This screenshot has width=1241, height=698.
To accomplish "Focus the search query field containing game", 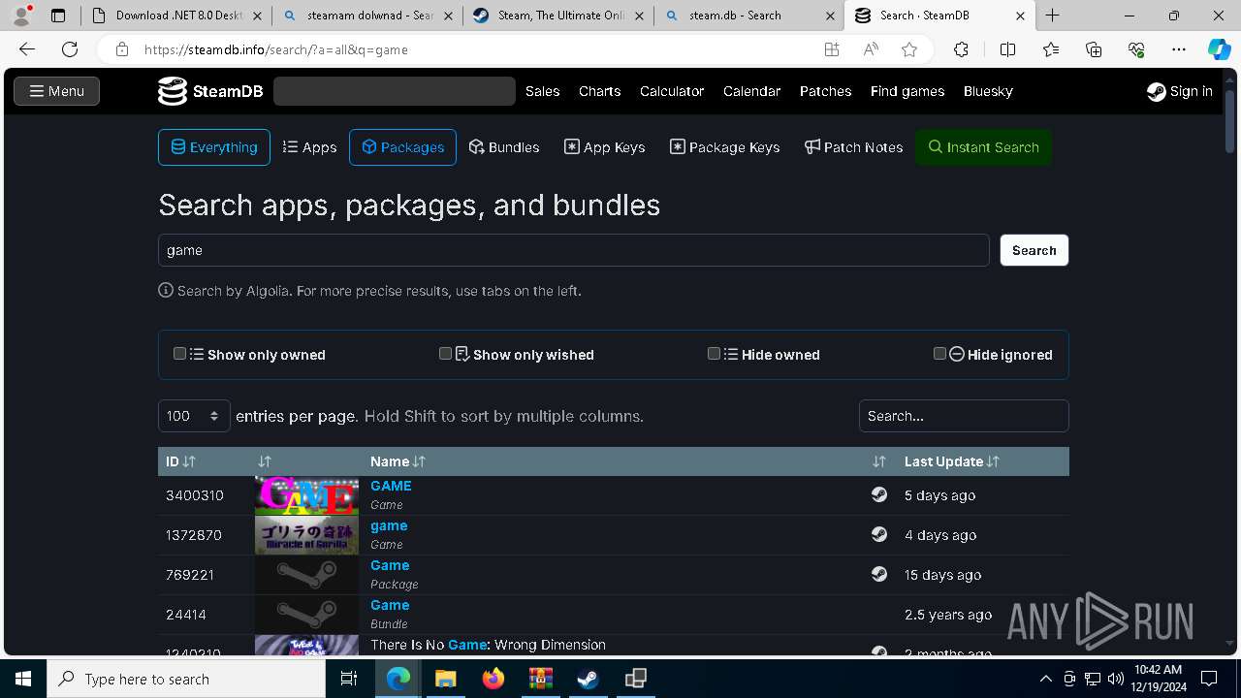I will 574,250.
